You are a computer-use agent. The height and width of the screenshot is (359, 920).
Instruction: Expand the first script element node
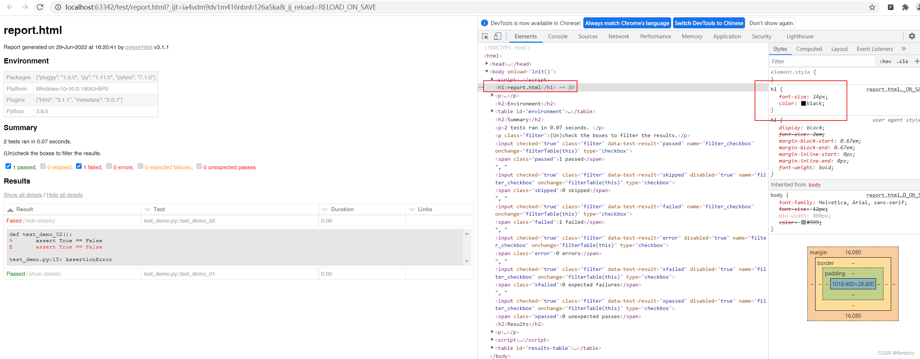point(492,79)
